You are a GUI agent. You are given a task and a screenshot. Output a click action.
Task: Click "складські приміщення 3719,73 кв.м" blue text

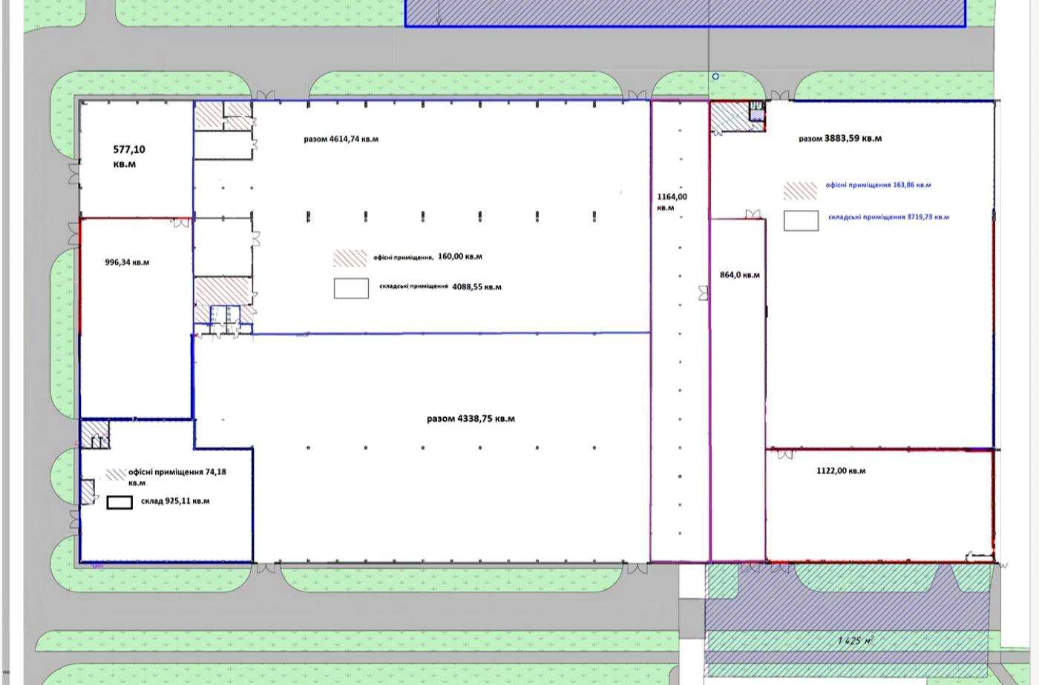click(888, 217)
